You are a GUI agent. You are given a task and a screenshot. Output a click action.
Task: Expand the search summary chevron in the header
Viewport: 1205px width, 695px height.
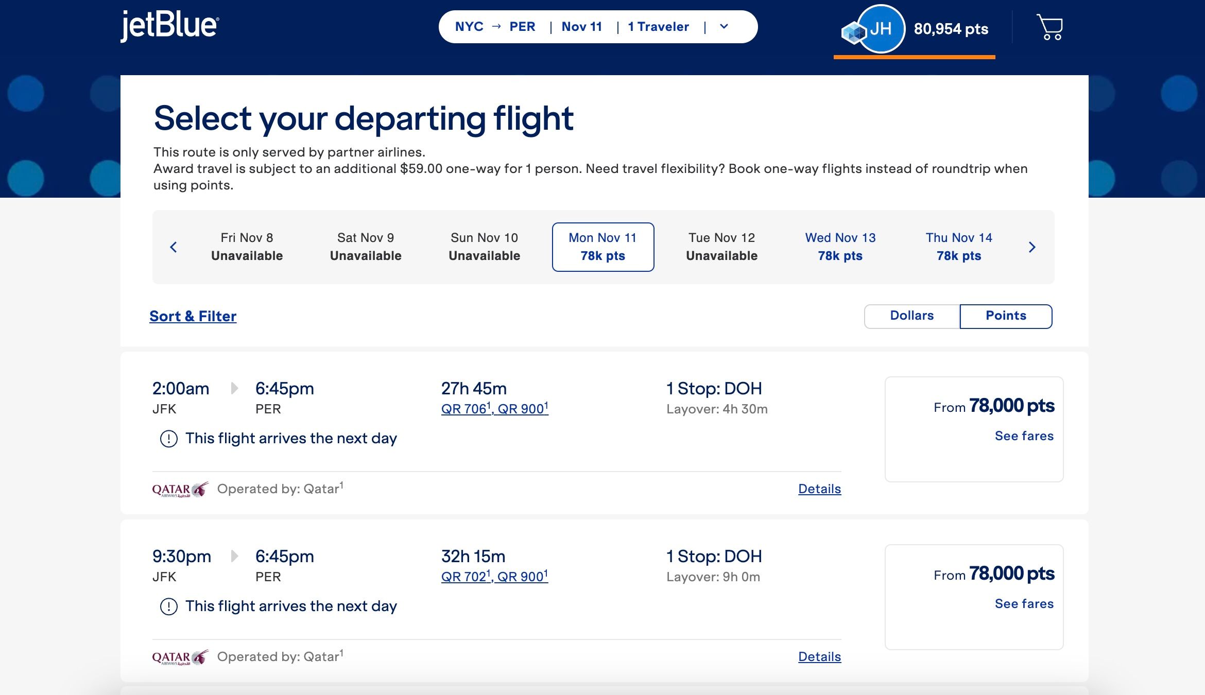point(724,27)
